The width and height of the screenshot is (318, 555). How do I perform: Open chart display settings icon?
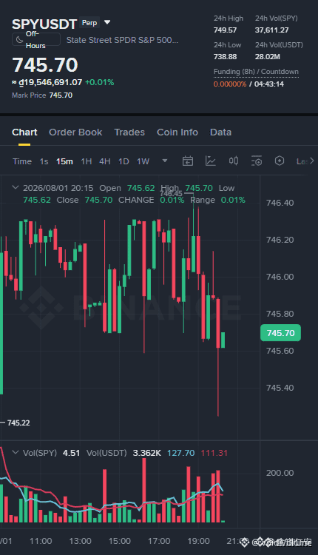click(257, 161)
